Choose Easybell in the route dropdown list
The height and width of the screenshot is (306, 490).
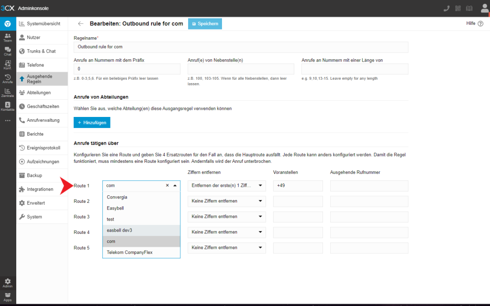(115, 208)
